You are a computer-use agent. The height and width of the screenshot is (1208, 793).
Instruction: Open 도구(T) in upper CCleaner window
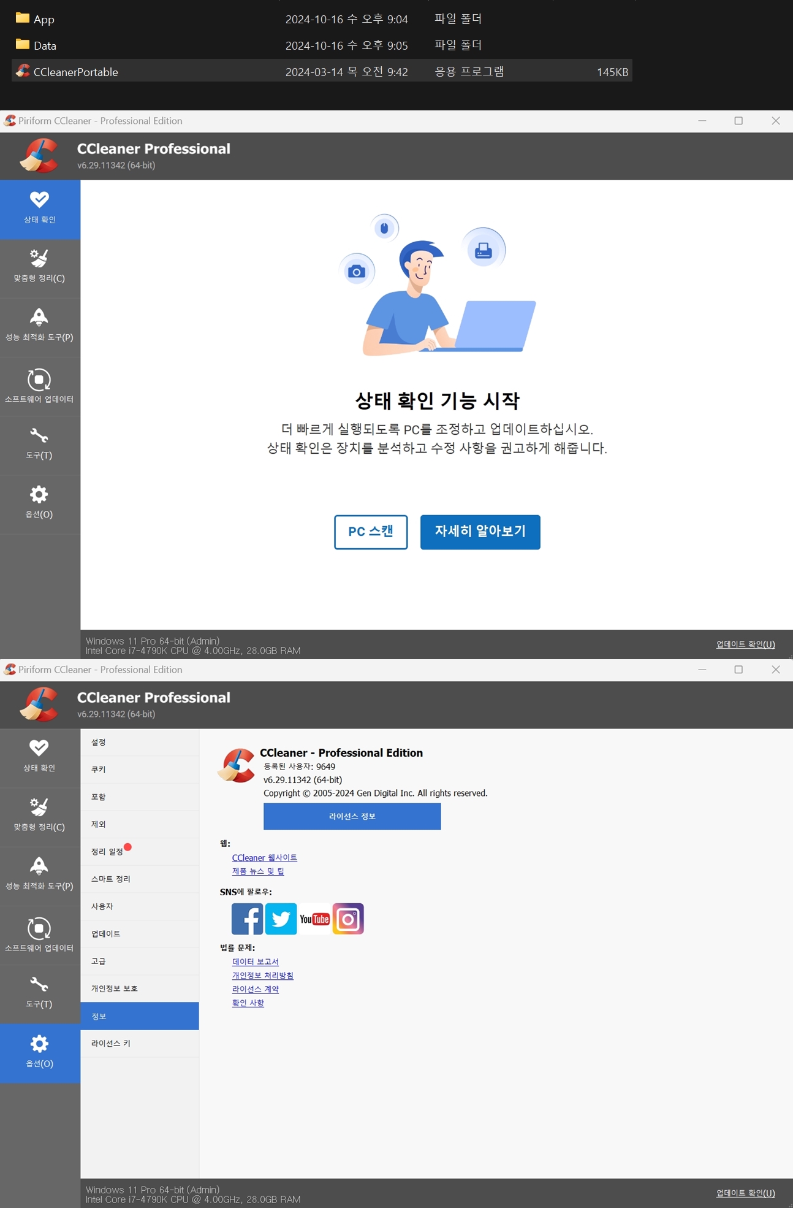[40, 445]
